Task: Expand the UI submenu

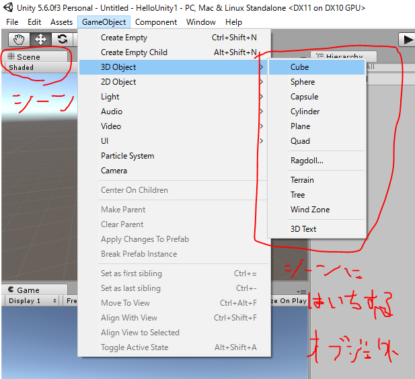Action: 172,141
